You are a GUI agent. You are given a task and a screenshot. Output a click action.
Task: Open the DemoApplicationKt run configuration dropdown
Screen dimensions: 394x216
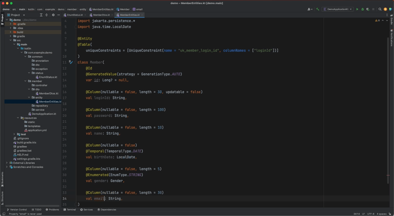338,9
